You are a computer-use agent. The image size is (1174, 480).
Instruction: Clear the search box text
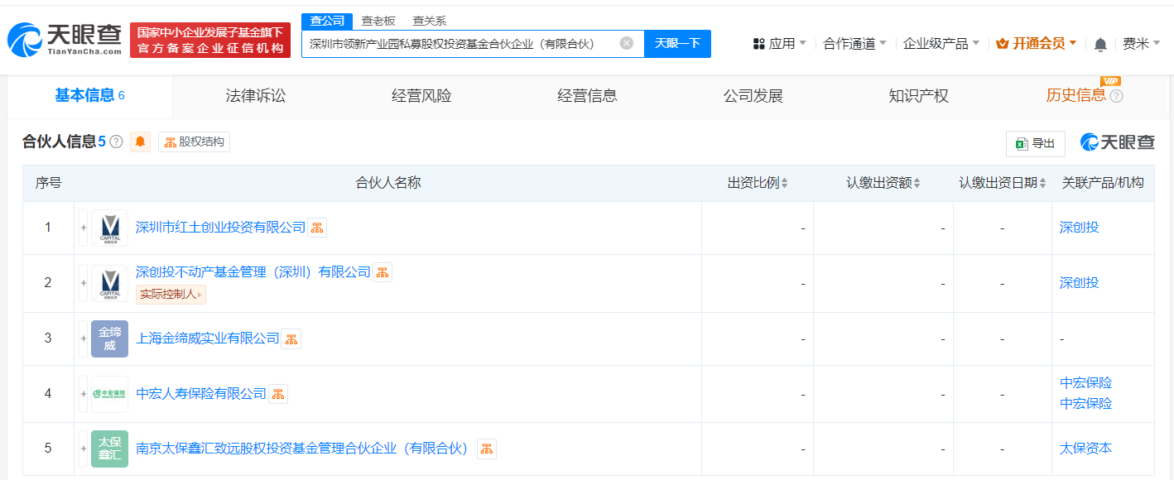point(627,43)
